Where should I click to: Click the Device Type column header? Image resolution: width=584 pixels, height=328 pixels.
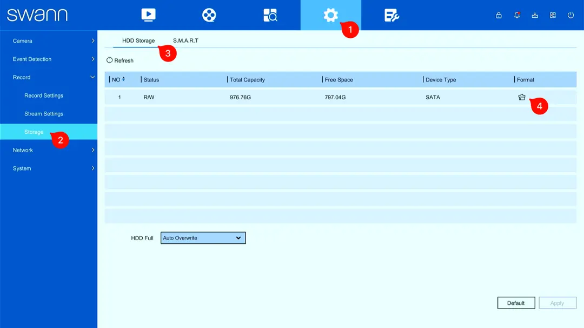coord(441,79)
